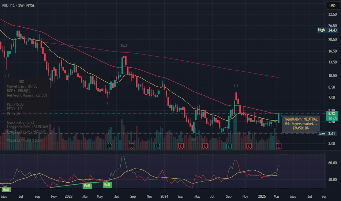Click the Vol: Buyers market line

pos(301,124)
